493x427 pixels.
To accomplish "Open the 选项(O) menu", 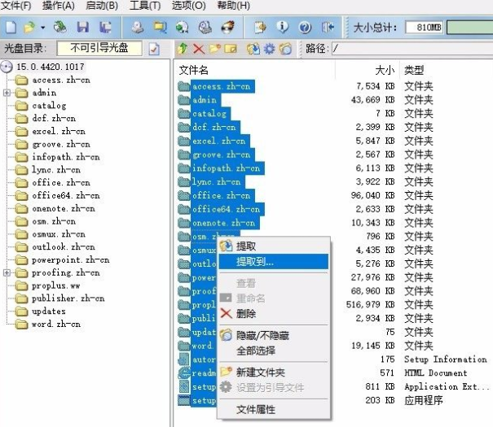I will click(x=189, y=6).
